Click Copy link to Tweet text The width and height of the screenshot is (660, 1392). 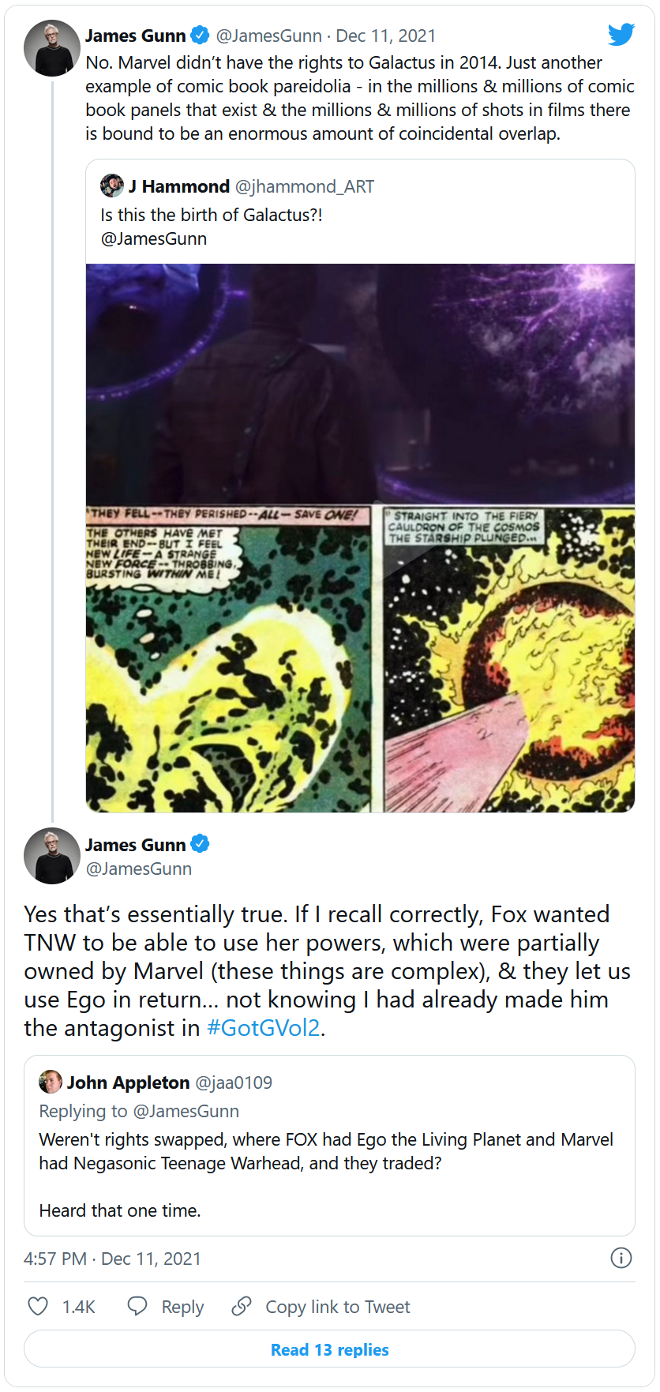(338, 1307)
